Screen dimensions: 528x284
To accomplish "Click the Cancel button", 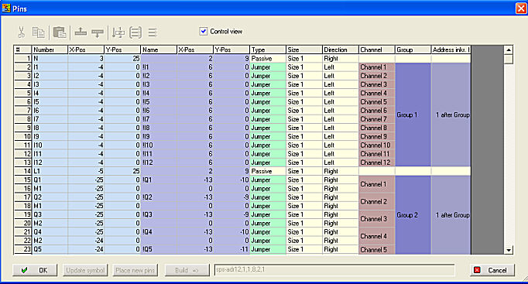I will [x=492, y=270].
